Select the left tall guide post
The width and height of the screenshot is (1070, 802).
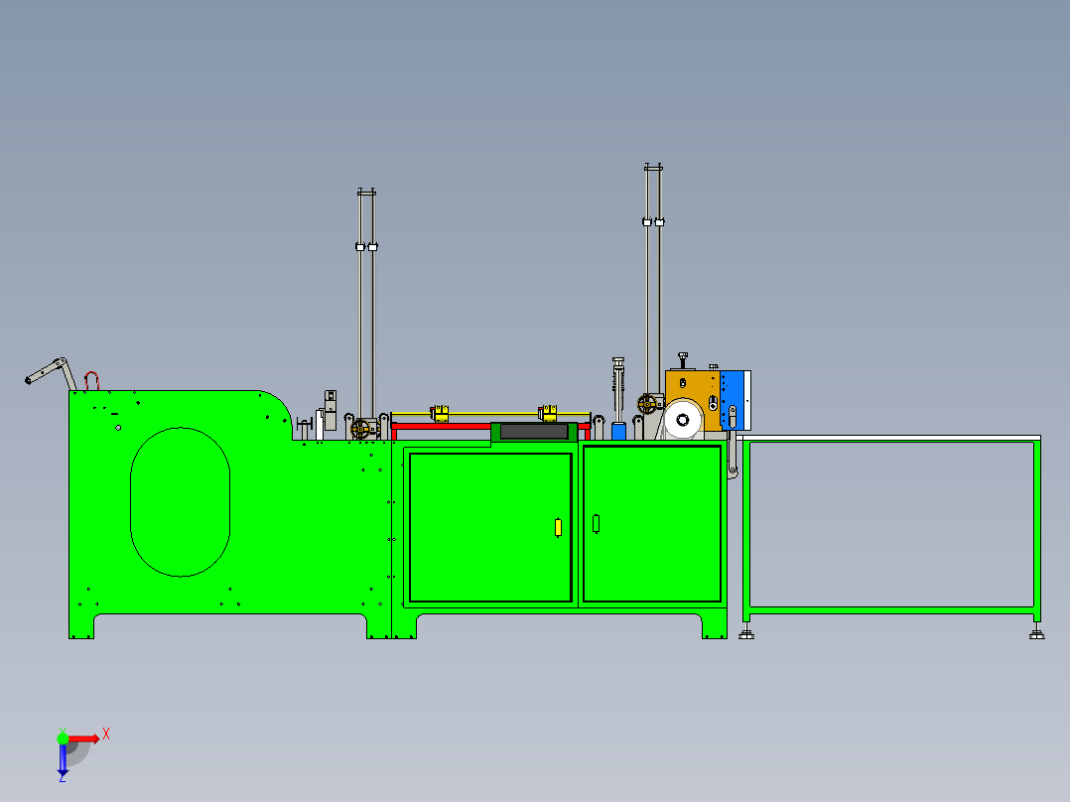[x=366, y=305]
